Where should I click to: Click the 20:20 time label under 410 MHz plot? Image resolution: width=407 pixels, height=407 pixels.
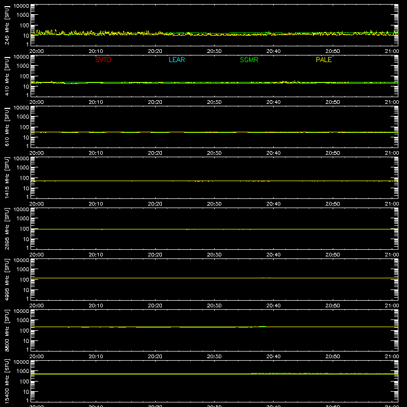coord(155,102)
